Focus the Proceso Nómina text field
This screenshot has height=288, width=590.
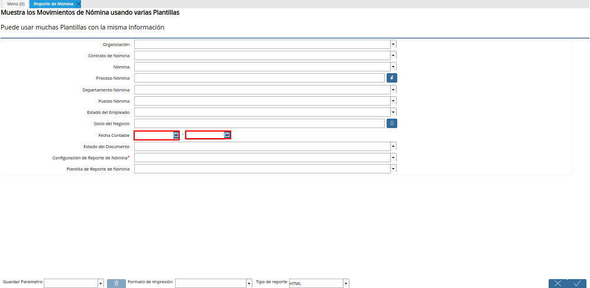point(260,78)
